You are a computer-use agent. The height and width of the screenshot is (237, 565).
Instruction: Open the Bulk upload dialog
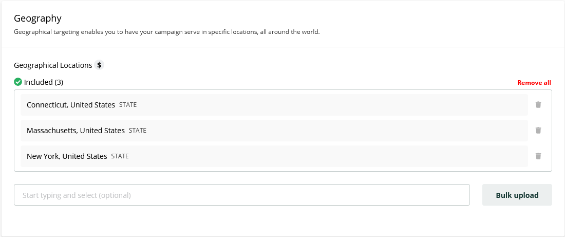pos(517,195)
